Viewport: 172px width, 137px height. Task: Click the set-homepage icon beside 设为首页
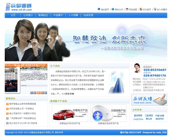tap(141, 9)
